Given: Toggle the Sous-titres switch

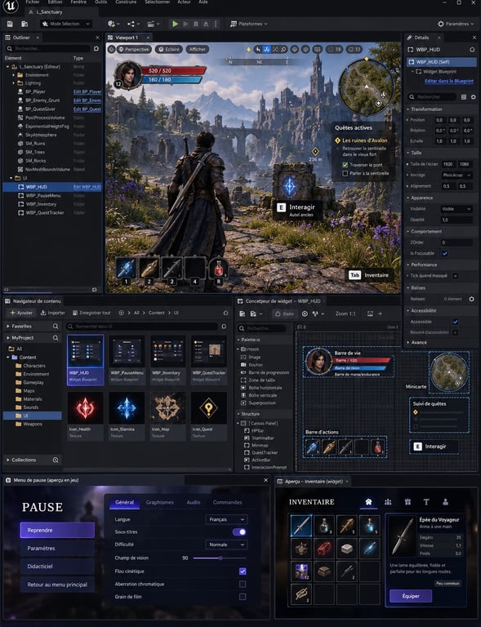Looking at the screenshot, I should coord(239,531).
